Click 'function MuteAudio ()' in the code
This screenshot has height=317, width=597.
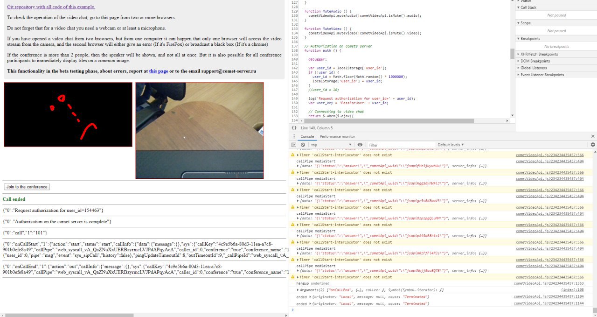click(x=329, y=11)
